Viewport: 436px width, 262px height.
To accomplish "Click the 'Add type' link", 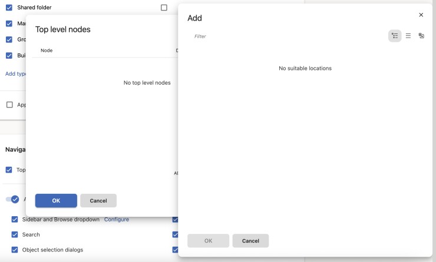I will tap(15, 74).
